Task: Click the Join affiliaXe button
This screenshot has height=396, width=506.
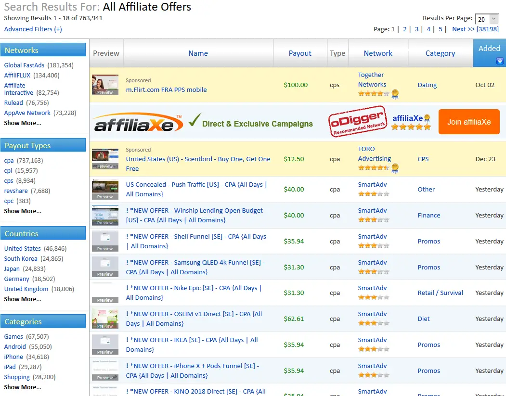Action: tap(469, 122)
